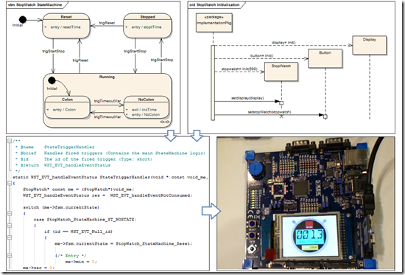This screenshot has width=405, height=275.
Task: Click the composite-state infinity icon in Running
Action: 164,122
